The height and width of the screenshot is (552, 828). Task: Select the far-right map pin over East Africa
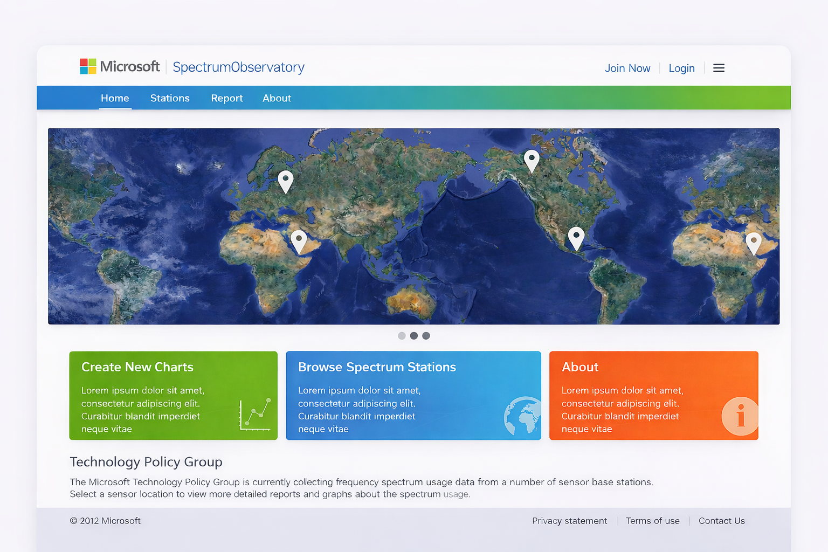[753, 242]
